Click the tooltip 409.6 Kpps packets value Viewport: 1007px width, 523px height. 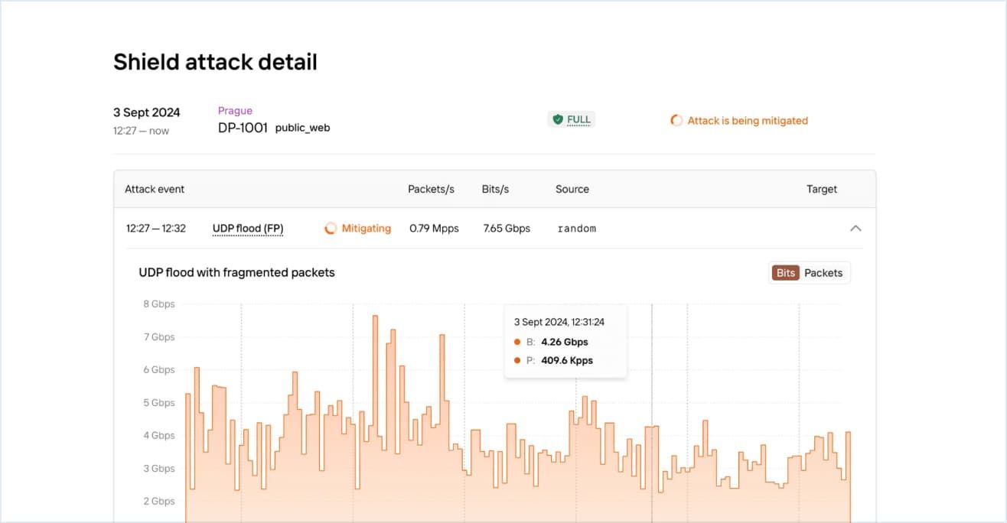[x=567, y=360]
